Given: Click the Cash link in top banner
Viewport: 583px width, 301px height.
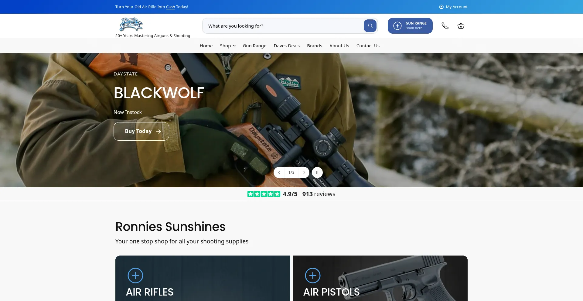Looking at the screenshot, I should [171, 7].
